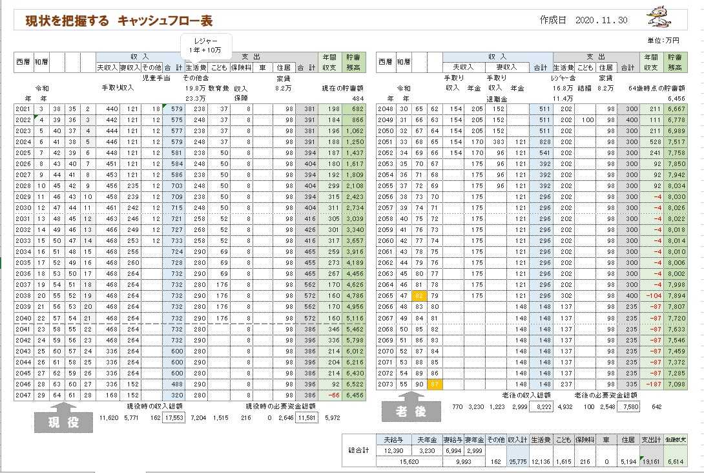This screenshot has width=704, height=473.
Task: Select the キャッシュフロー表 title text
Action: tap(165, 21)
